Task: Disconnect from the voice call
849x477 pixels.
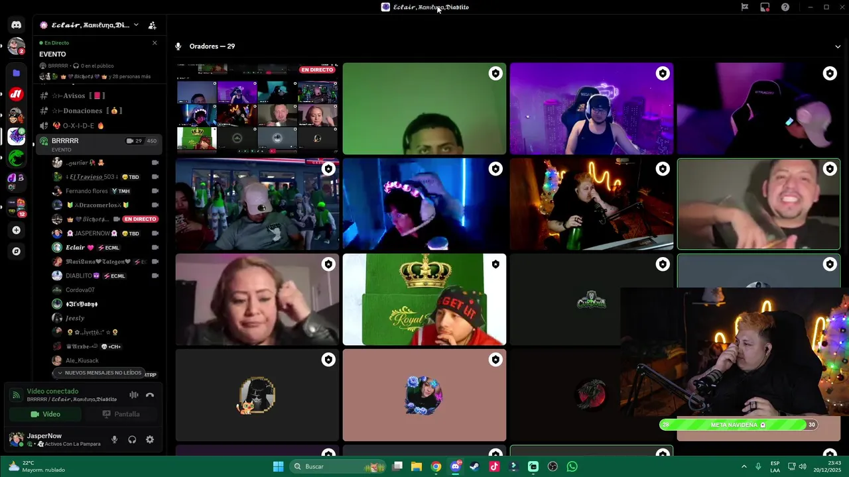Action: pyautogui.click(x=150, y=395)
